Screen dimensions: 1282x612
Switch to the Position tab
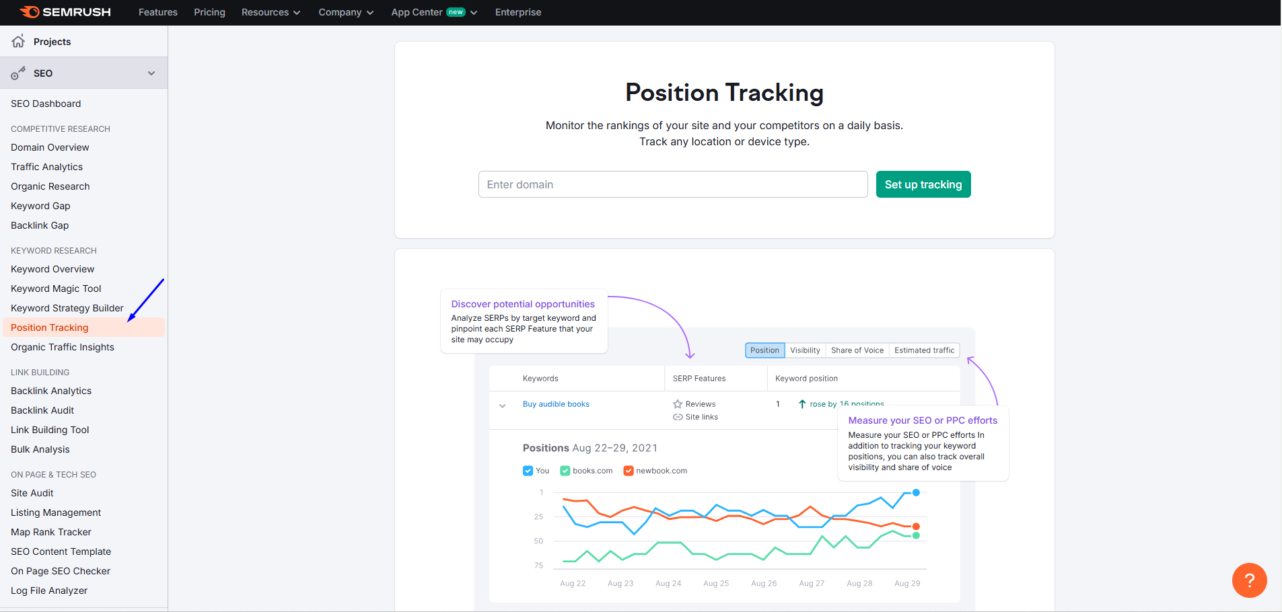(764, 350)
